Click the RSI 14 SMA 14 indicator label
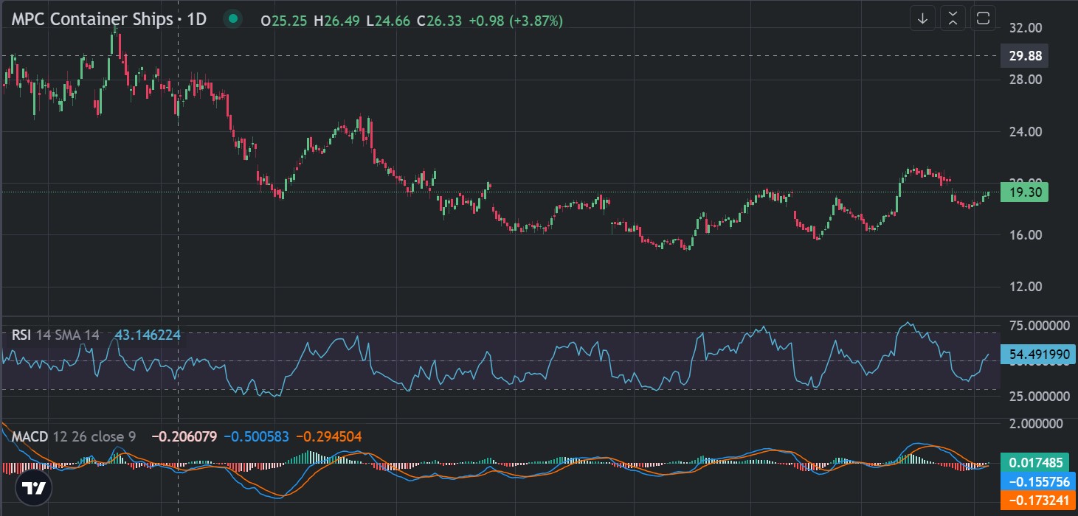This screenshot has height=516, width=1078. 55,335
